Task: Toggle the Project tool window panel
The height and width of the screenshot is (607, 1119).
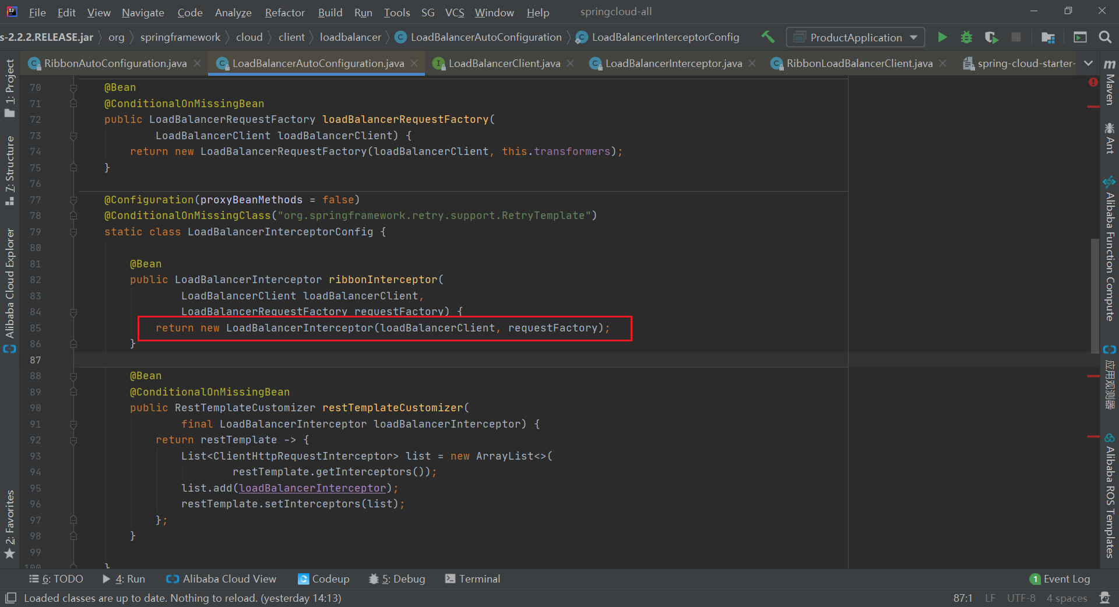Action: click(x=10, y=87)
